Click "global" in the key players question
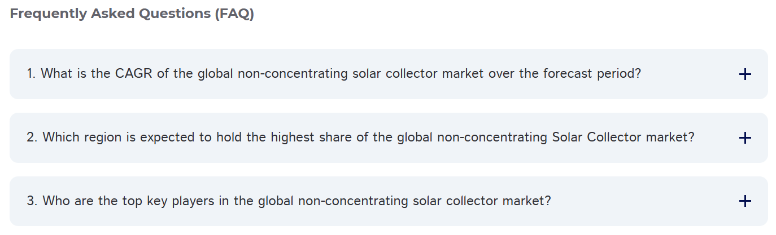This screenshot has height=235, width=776. click(276, 201)
